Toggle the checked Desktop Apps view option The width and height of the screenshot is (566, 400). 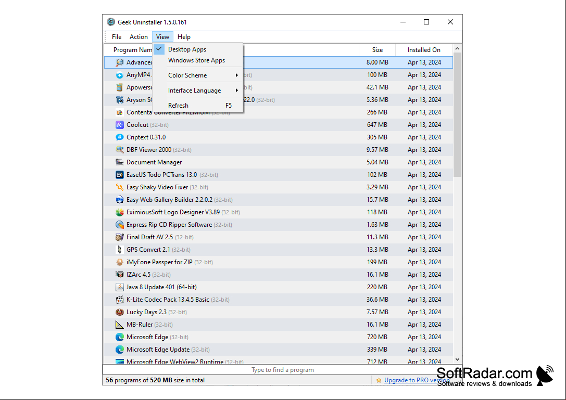click(198, 49)
